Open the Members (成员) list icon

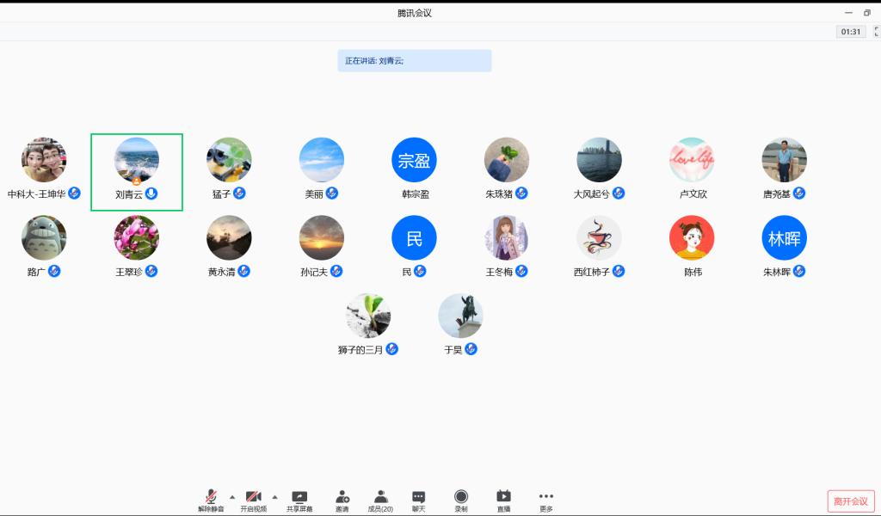click(x=380, y=497)
